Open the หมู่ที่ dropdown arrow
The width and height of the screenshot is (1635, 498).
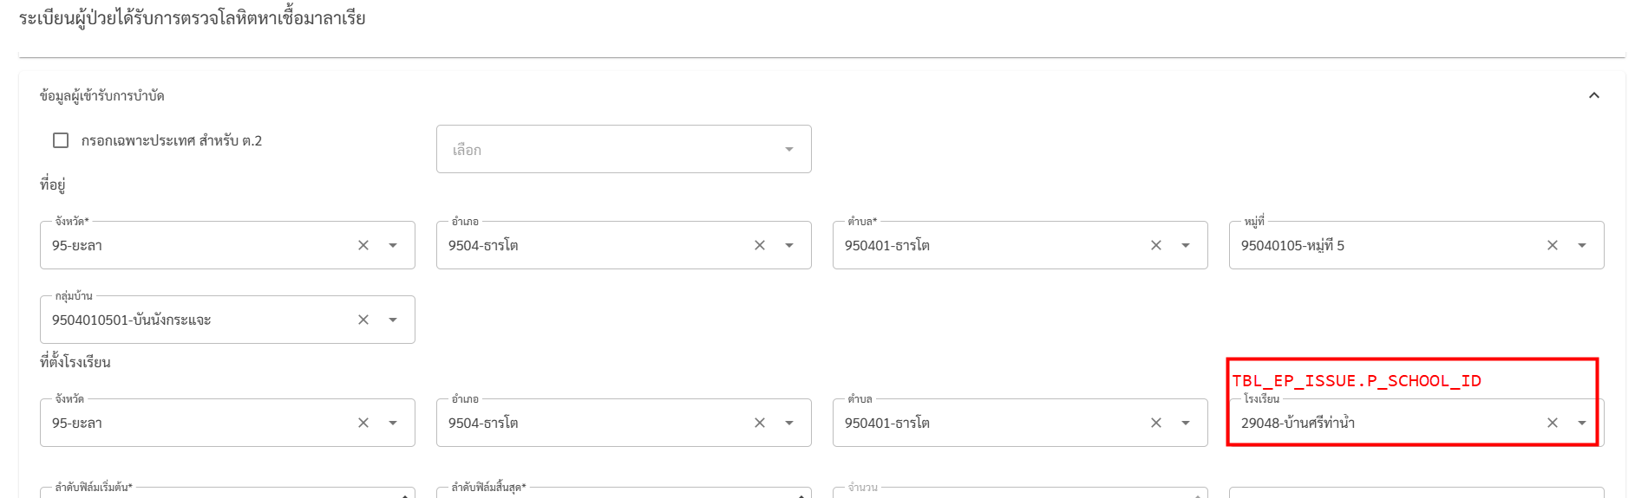pyautogui.click(x=1582, y=245)
